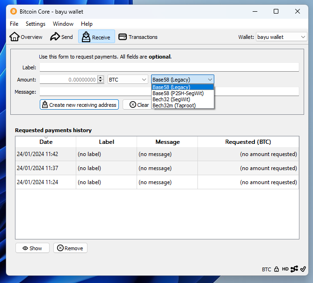Expand the Wallet selector dropdown

(282, 37)
